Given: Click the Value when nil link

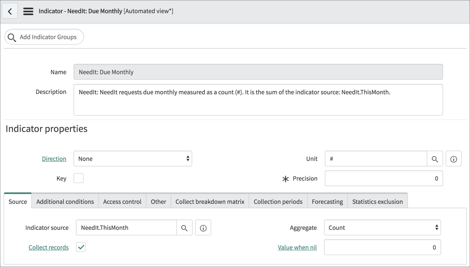Looking at the screenshot, I should pyautogui.click(x=297, y=247).
